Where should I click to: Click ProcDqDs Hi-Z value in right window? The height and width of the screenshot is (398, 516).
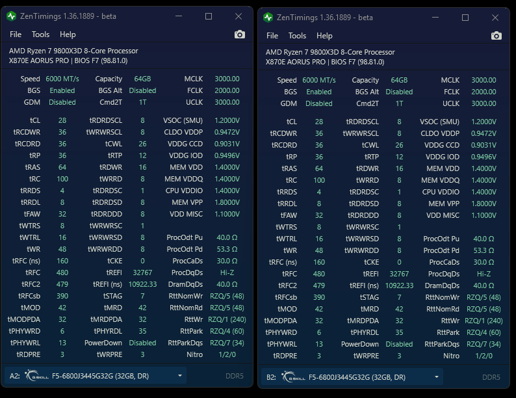click(484, 274)
